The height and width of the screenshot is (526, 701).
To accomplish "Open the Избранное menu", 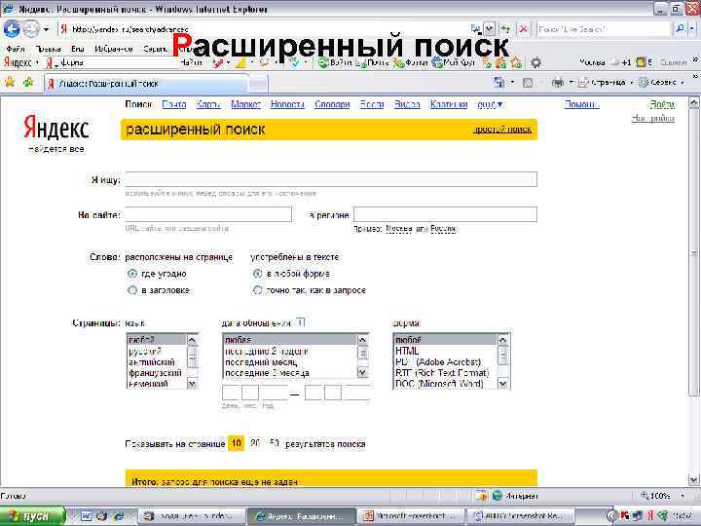I will [x=114, y=49].
